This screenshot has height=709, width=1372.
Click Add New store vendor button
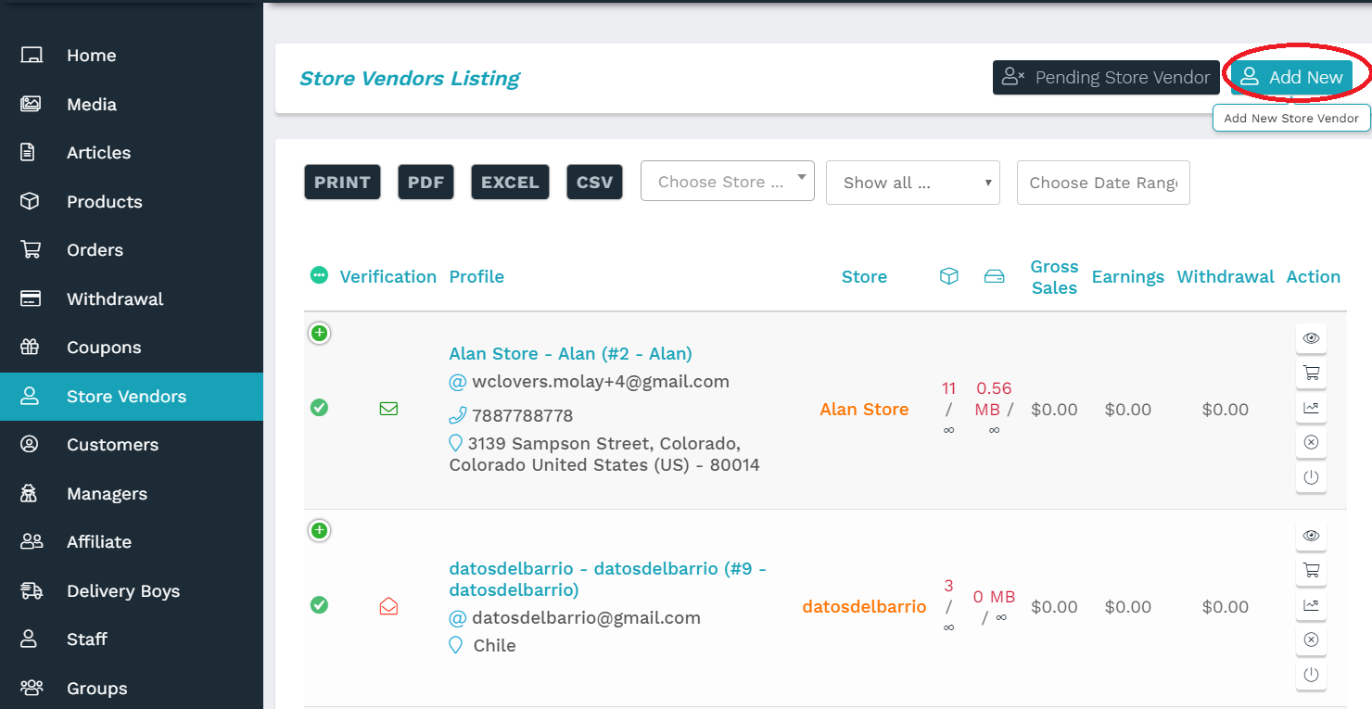(1291, 78)
